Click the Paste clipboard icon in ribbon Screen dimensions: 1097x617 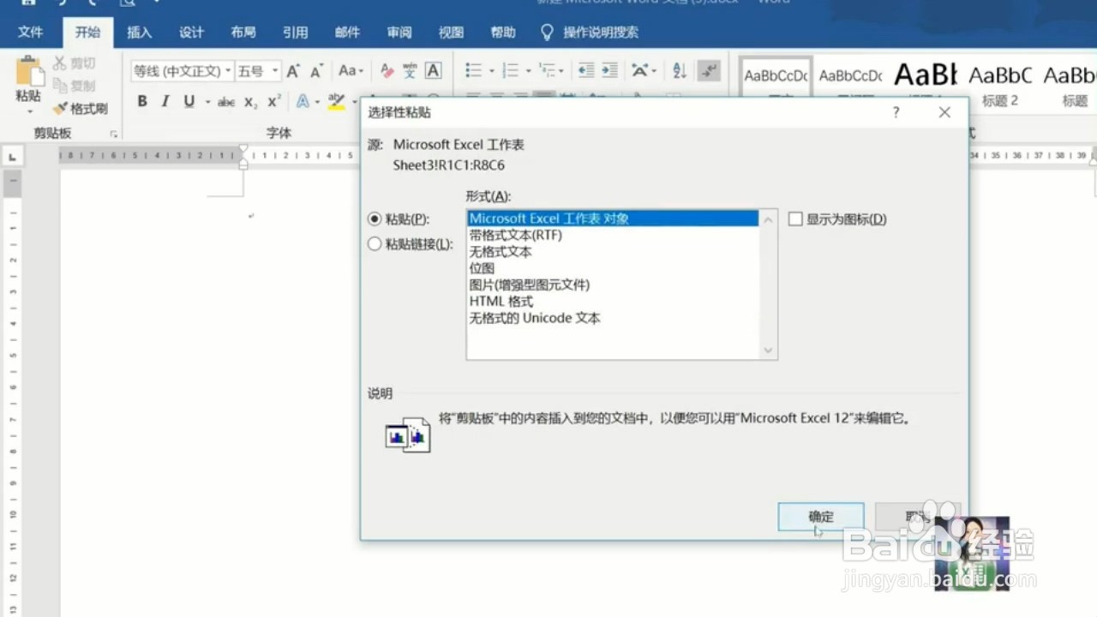(29, 71)
